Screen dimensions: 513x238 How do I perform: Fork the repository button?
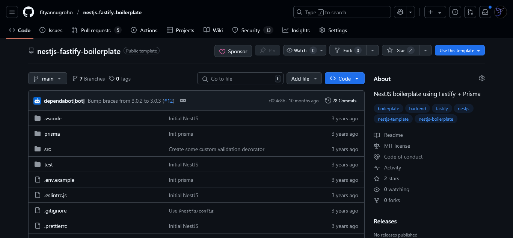coord(348,50)
